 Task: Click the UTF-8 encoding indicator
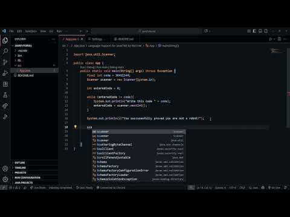[x=233, y=187]
